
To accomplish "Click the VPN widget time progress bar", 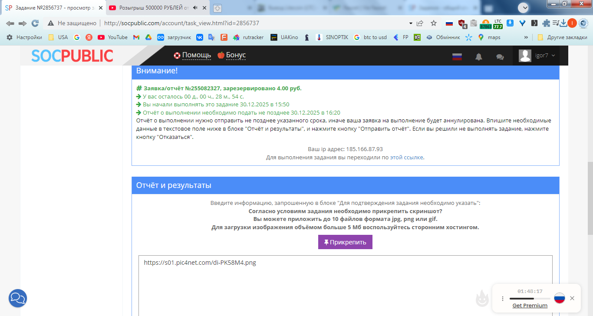I will coord(529,299).
